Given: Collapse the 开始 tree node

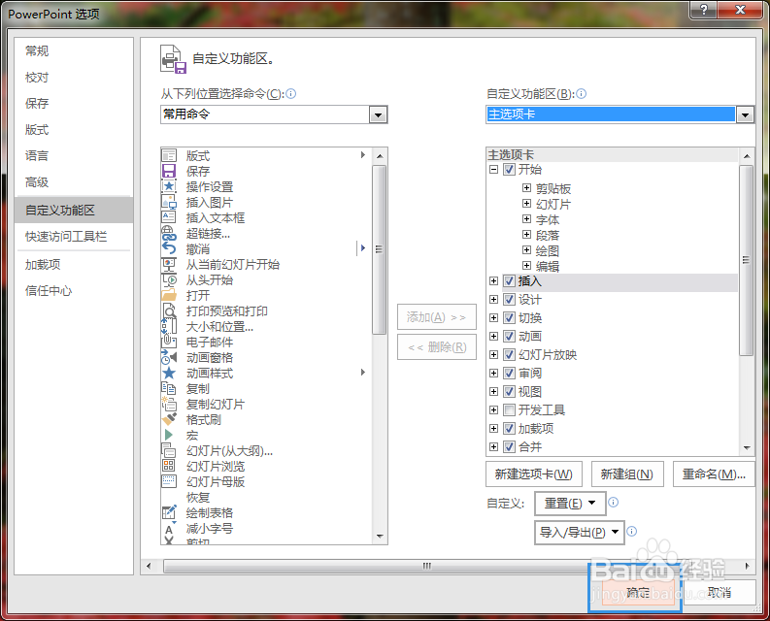Looking at the screenshot, I should coord(493,170).
